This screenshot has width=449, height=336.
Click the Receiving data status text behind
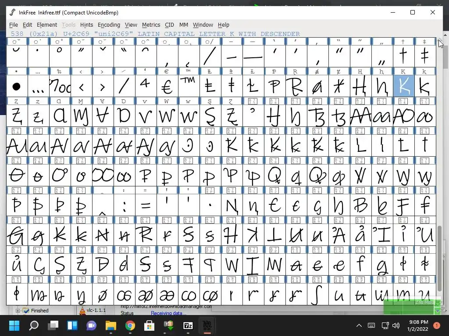pos(168,313)
